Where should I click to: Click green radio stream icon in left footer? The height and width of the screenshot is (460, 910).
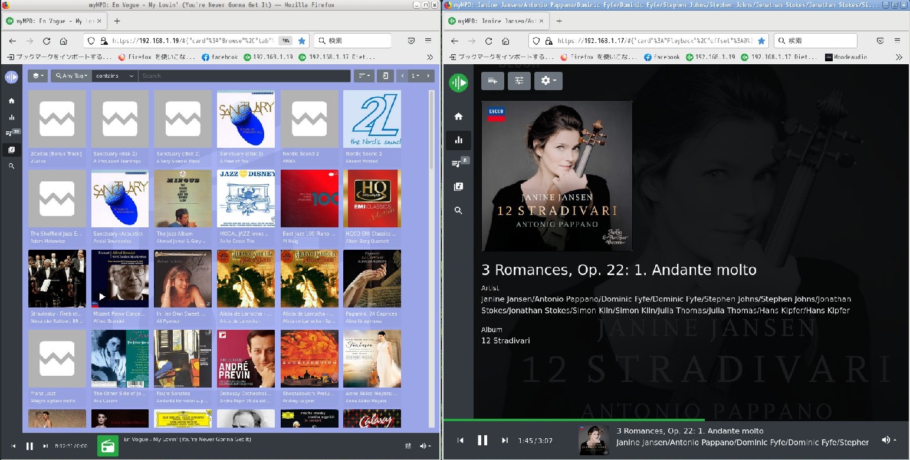point(107,446)
